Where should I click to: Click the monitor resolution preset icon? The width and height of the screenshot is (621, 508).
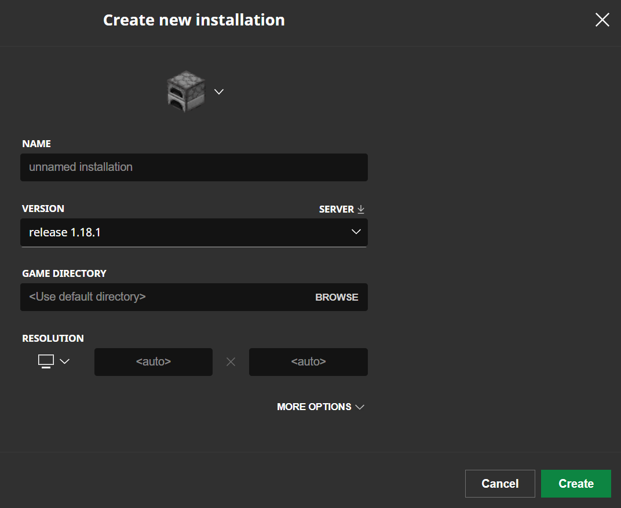46,361
